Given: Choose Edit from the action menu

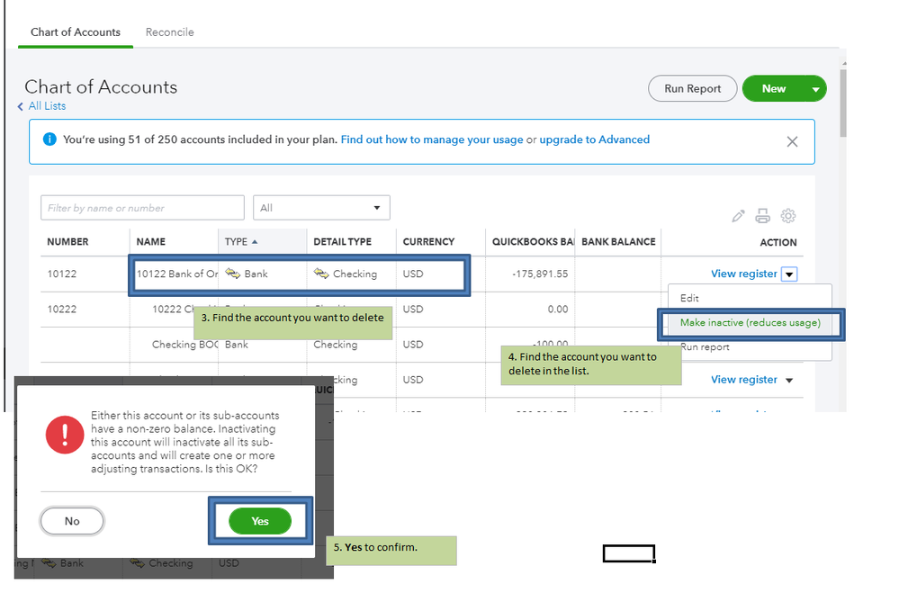Looking at the screenshot, I should tap(689, 298).
